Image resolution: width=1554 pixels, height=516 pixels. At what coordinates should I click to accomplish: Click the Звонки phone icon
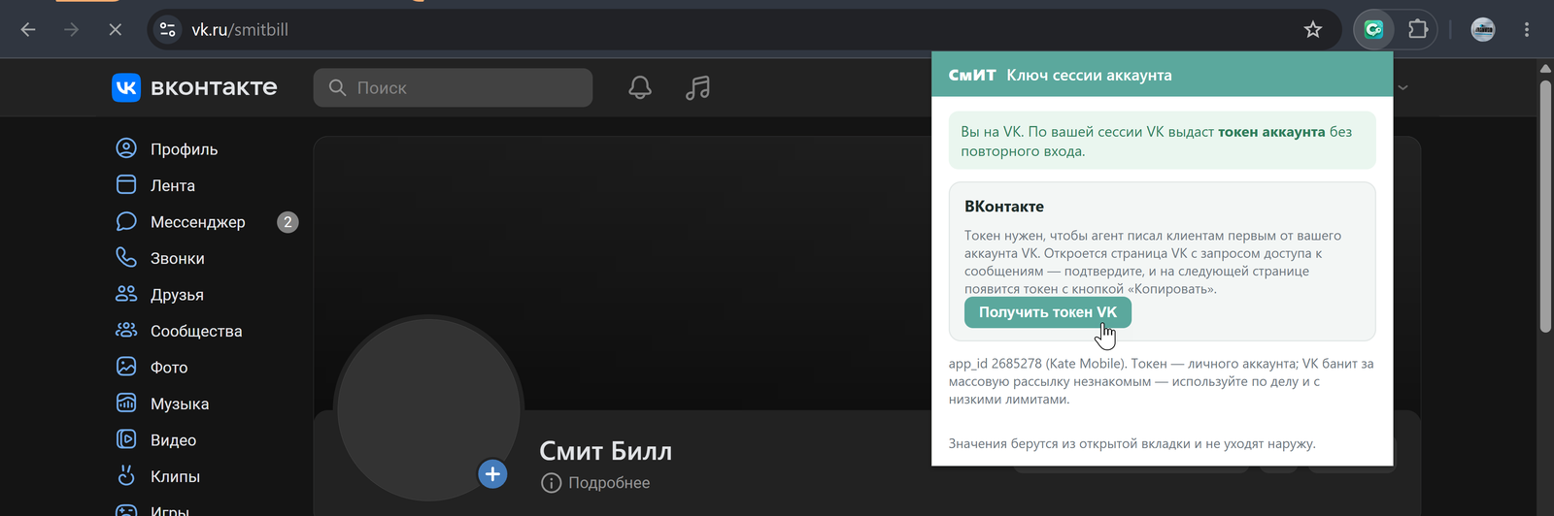(x=126, y=257)
